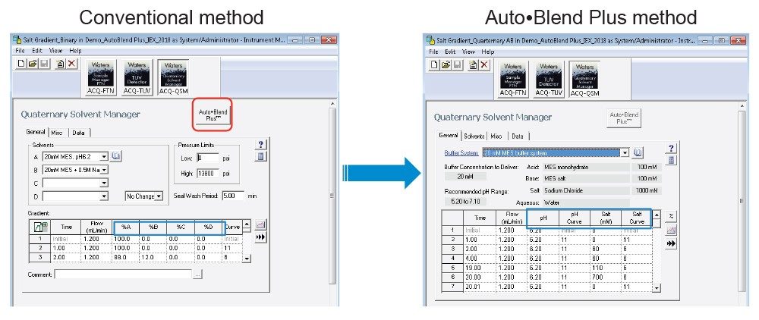Click High pressure limit field showing 13800
The image size is (759, 320).
pyautogui.click(x=208, y=173)
